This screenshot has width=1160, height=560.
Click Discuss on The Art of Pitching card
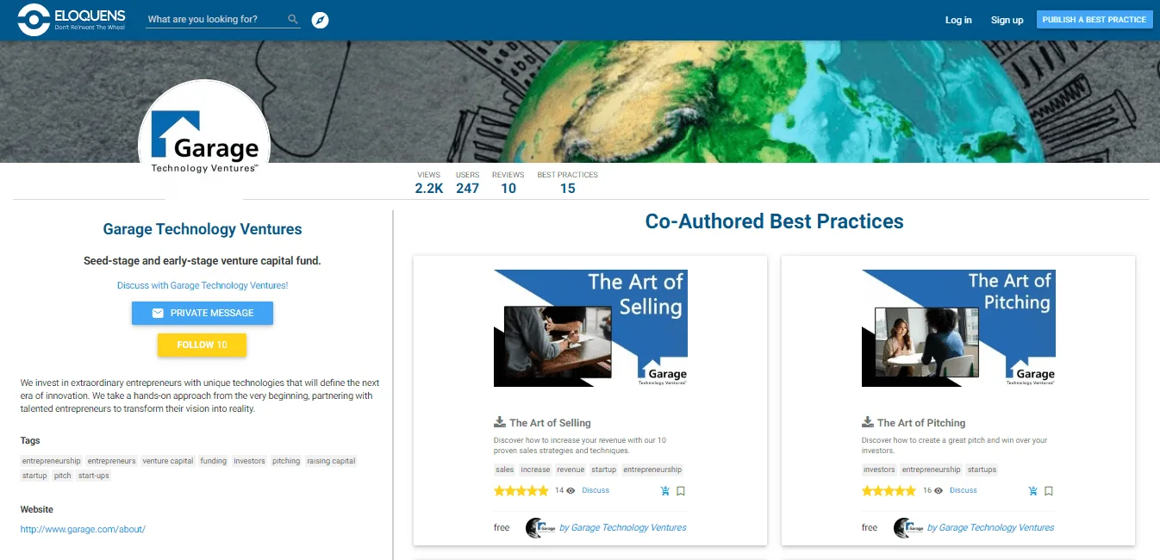click(964, 490)
